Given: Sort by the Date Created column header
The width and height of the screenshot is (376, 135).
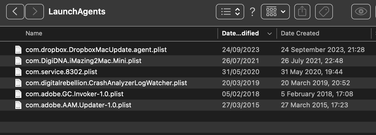Looking at the screenshot, I should coord(300,33).
